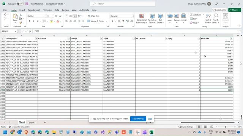This screenshot has width=243, height=136.
Task: Switch to the View tab
Action: [74, 10]
